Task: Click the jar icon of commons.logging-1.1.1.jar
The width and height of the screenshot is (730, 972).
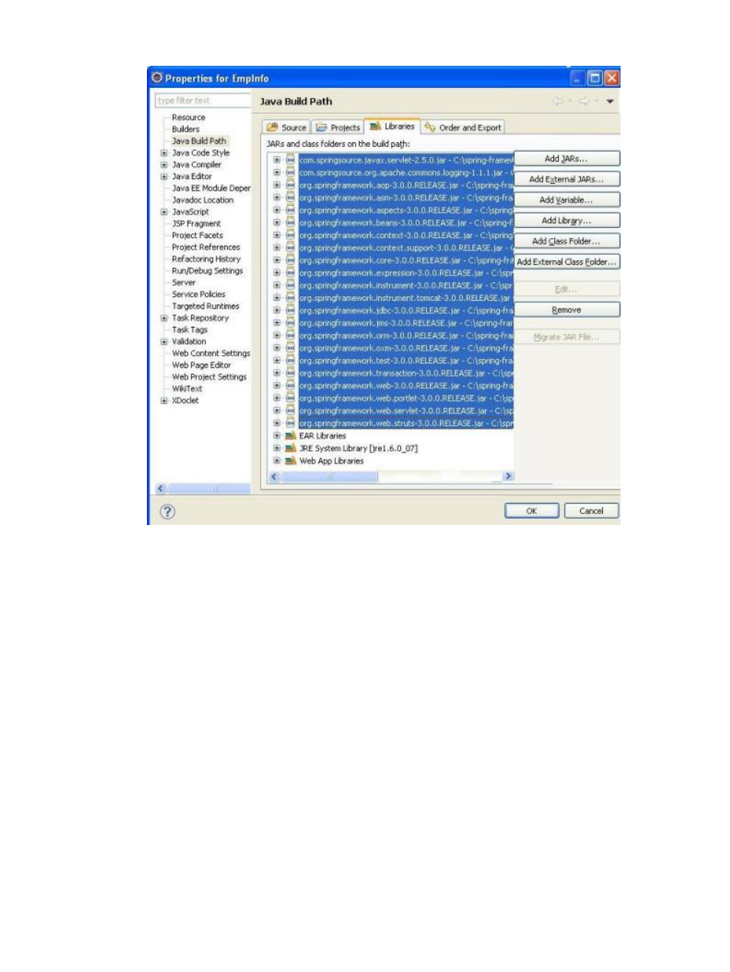Action: [x=290, y=172]
